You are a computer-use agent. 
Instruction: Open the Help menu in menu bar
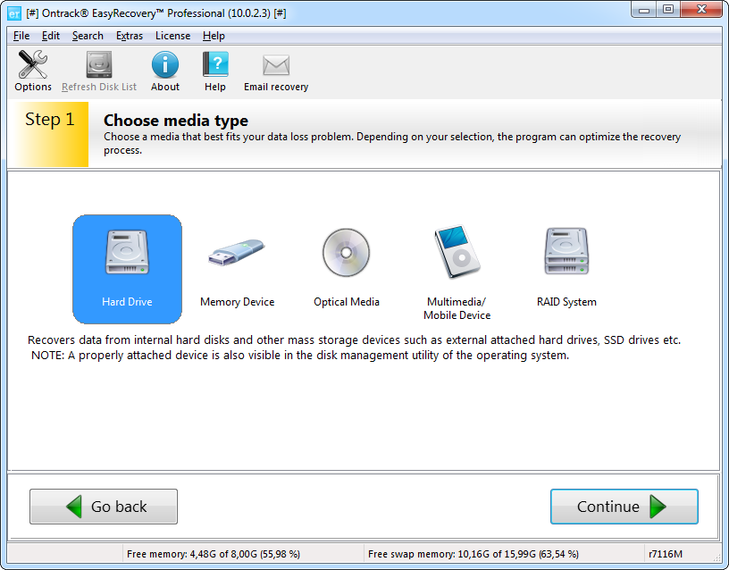coord(214,36)
